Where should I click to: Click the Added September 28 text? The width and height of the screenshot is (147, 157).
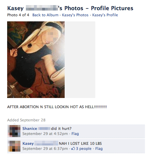26,120
